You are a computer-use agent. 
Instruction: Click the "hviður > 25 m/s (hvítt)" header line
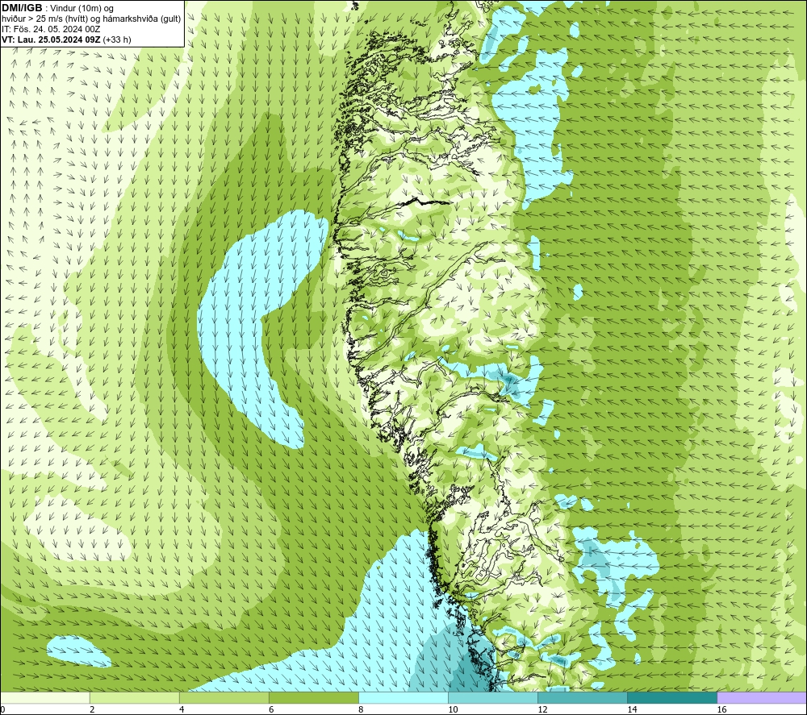pos(44,19)
